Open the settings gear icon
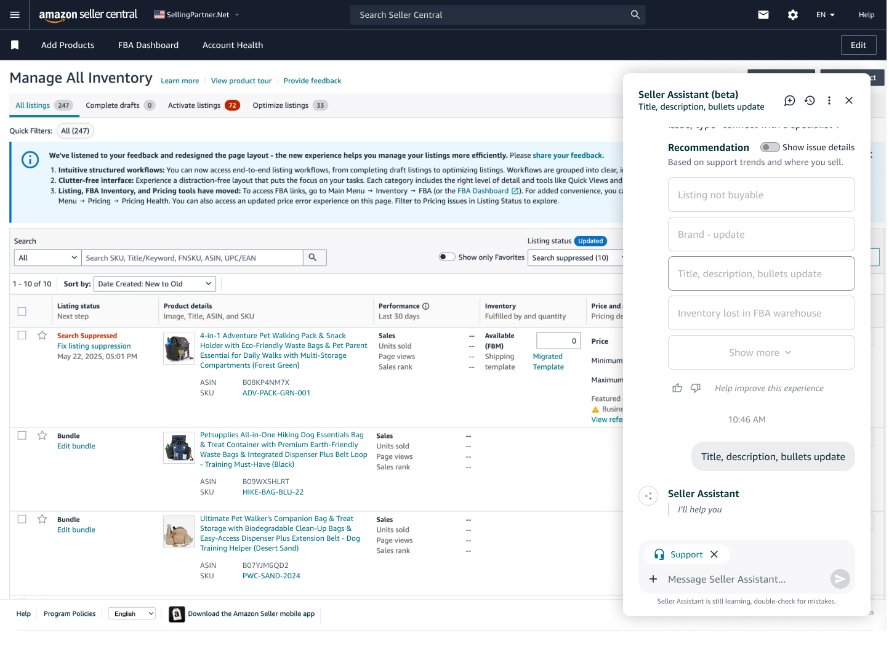This screenshot has width=889, height=667. 793,15
